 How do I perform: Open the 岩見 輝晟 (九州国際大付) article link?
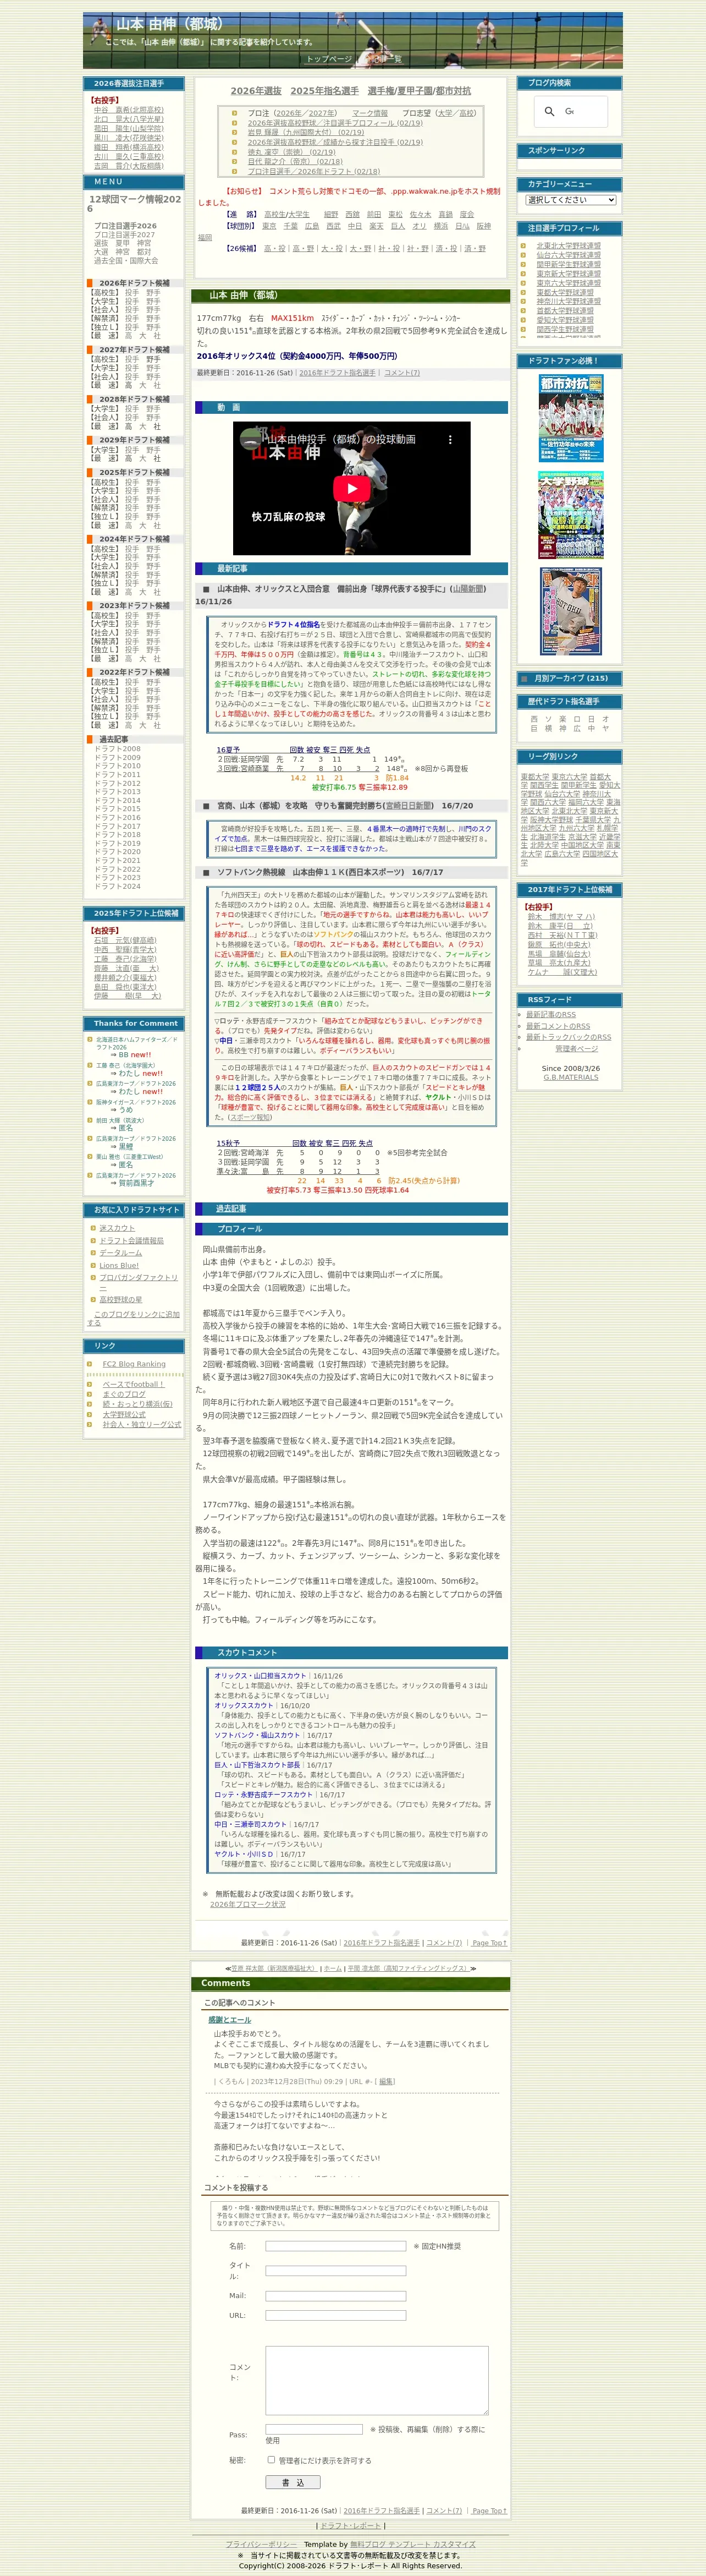click(306, 133)
